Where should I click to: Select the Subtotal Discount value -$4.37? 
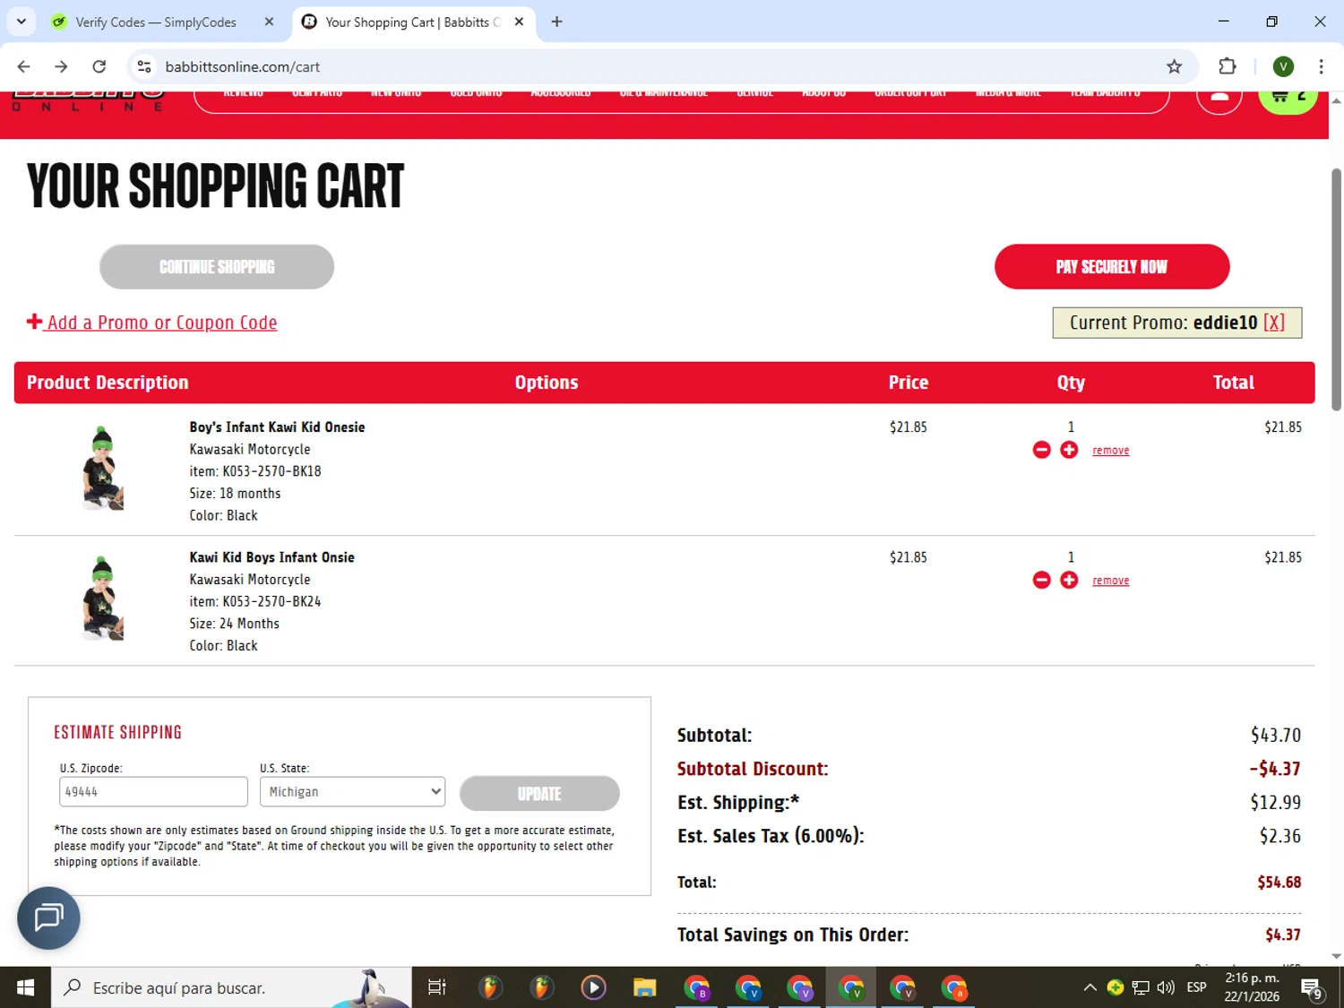pos(1275,769)
